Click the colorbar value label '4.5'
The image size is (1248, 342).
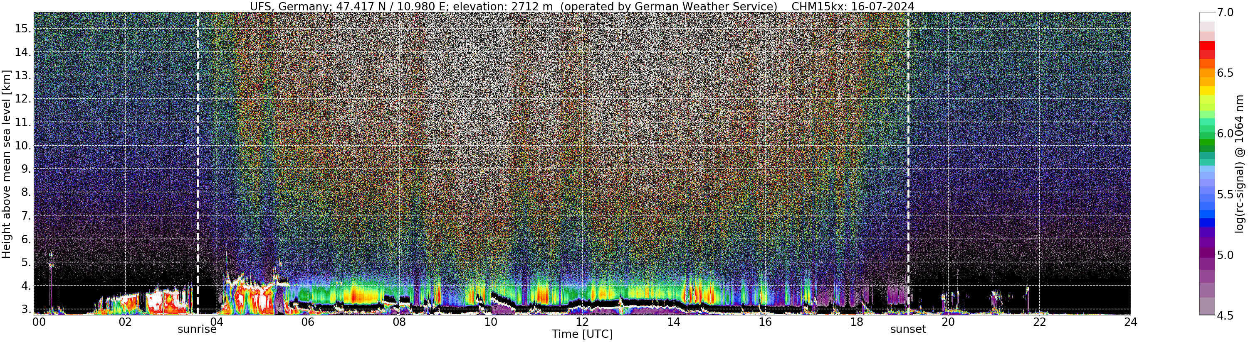coord(1225,316)
